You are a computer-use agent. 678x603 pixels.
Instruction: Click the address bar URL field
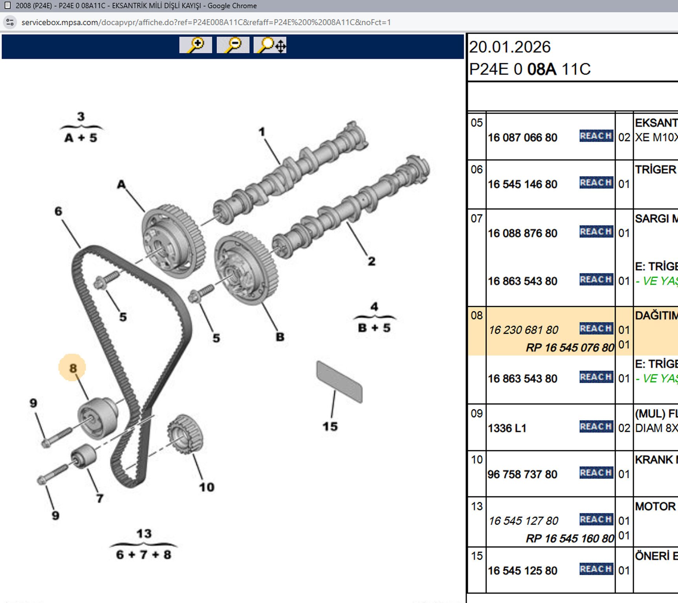[x=206, y=22]
